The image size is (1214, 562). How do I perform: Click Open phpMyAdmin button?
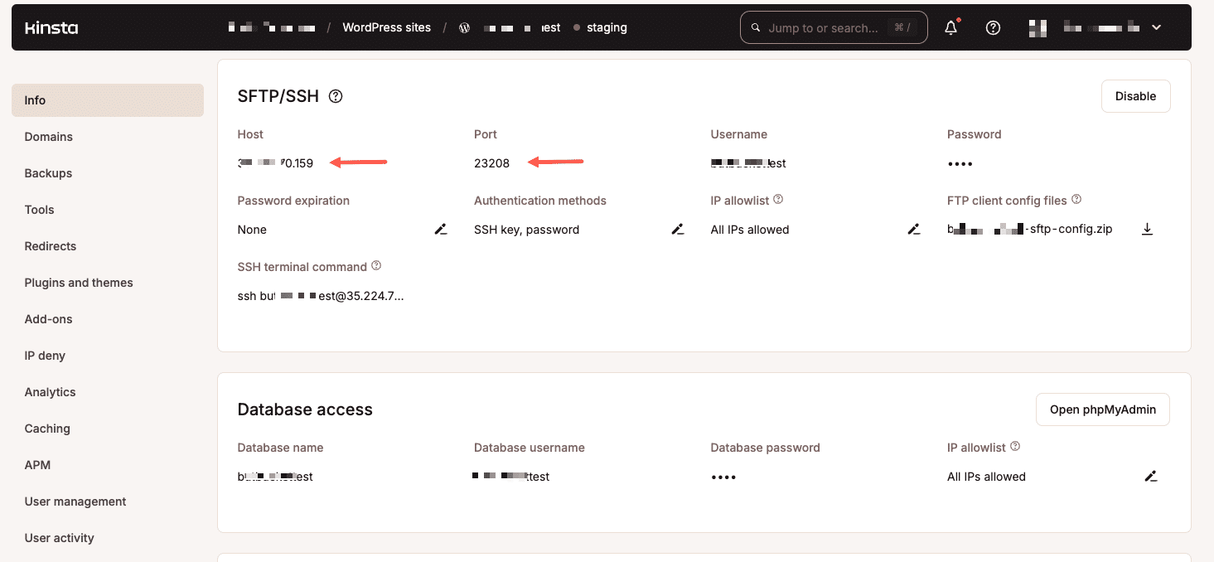coord(1102,409)
